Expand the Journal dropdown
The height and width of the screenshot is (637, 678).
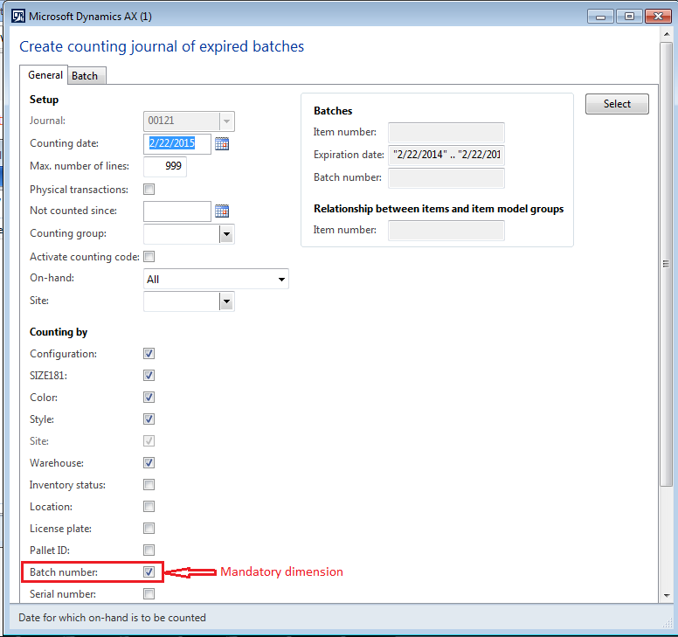tap(226, 121)
